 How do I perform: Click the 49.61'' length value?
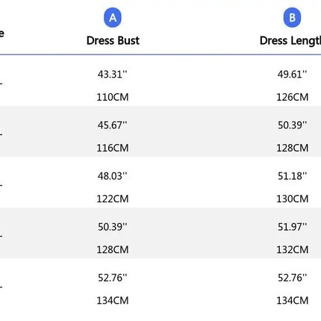[293, 74]
